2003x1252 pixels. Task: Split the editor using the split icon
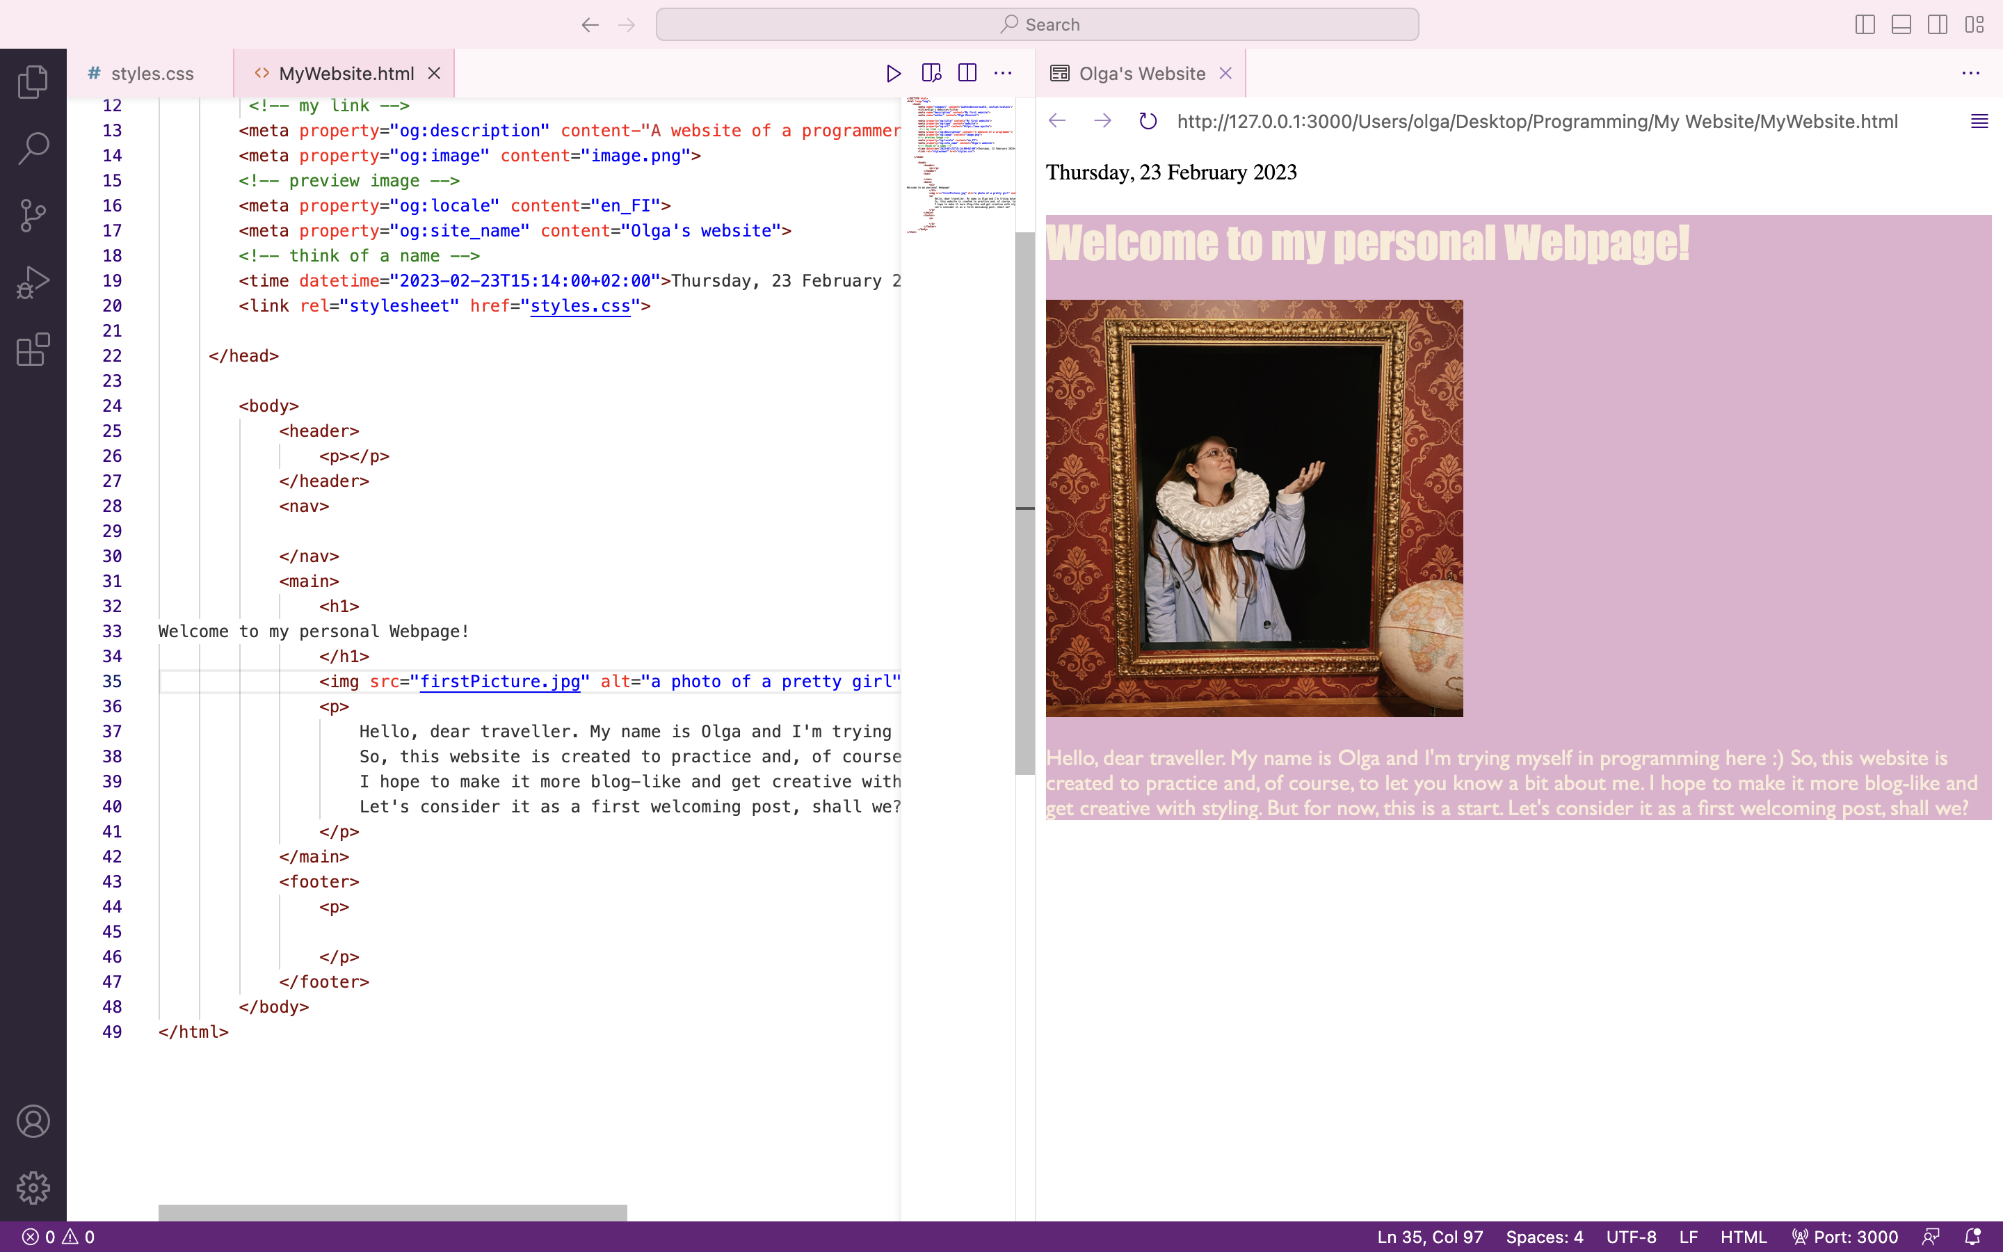point(967,73)
